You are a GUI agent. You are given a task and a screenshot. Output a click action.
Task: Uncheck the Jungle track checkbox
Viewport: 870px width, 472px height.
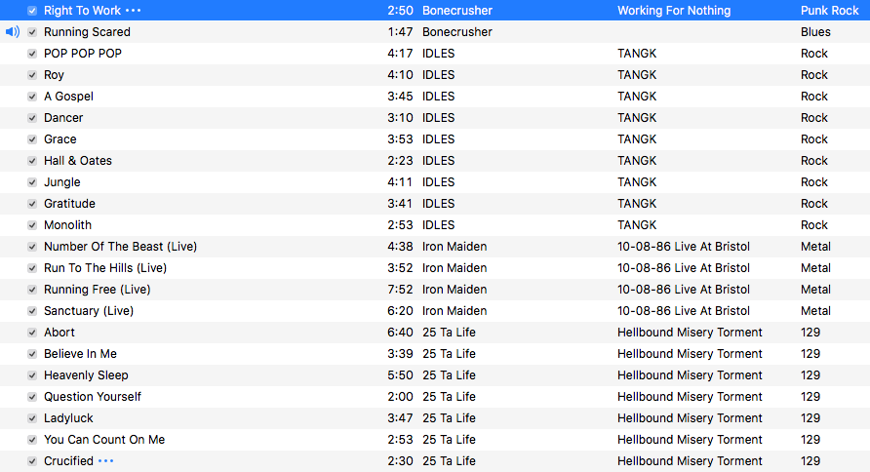[x=32, y=182]
